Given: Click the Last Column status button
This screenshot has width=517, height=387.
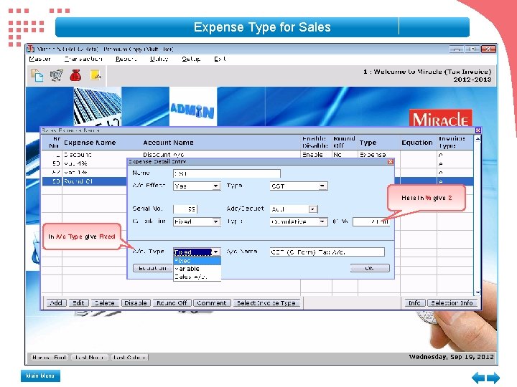Looking at the screenshot, I should pos(129,357).
